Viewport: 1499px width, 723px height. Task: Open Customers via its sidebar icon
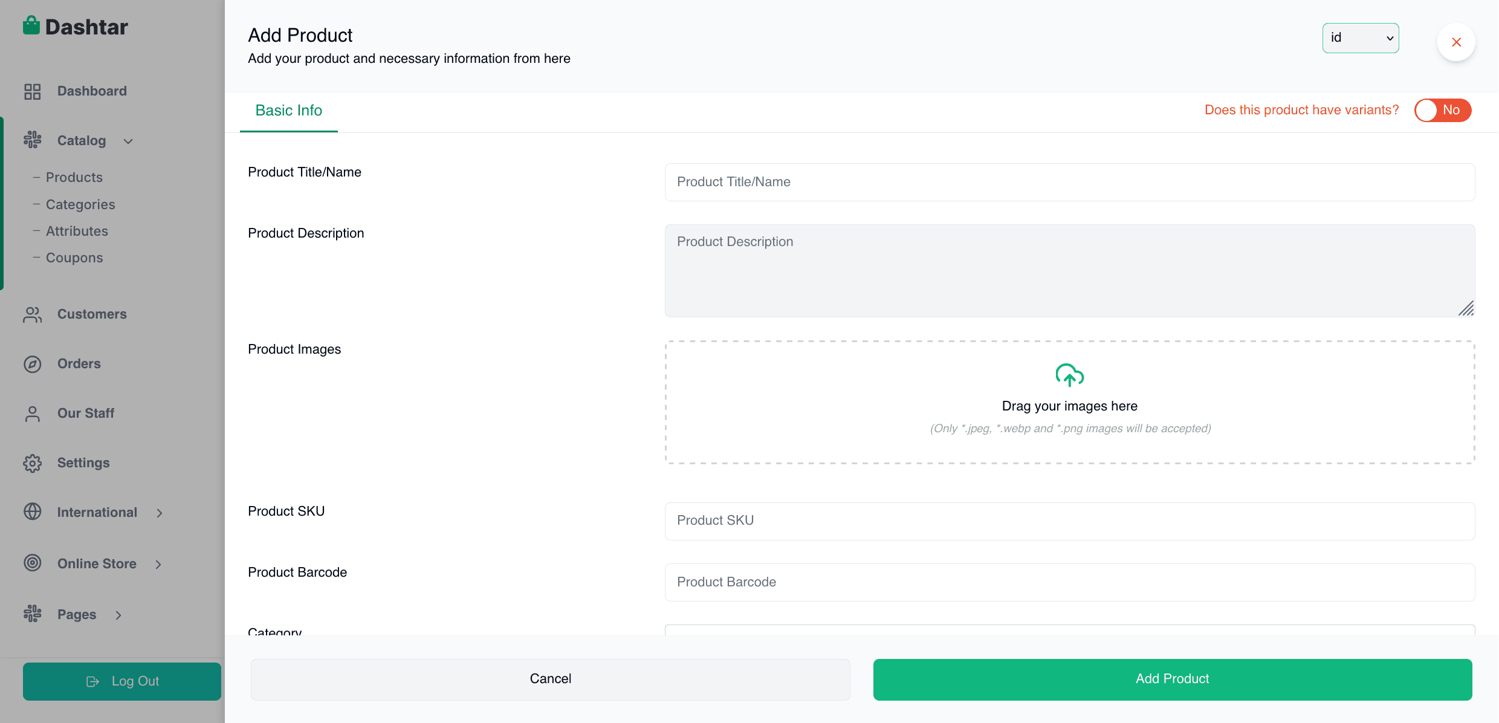pyautogui.click(x=32, y=314)
